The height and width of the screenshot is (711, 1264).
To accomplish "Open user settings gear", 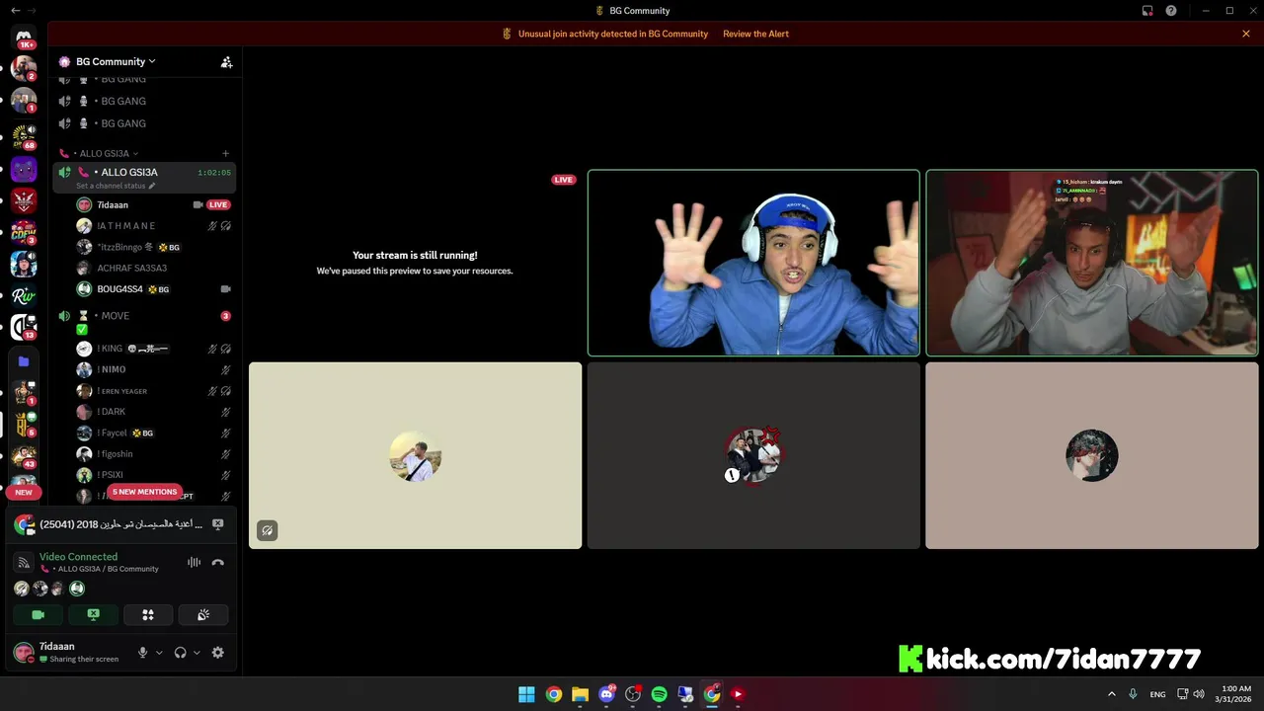I will coord(218,653).
